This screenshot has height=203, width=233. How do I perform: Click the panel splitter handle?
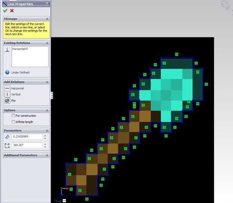(52, 95)
